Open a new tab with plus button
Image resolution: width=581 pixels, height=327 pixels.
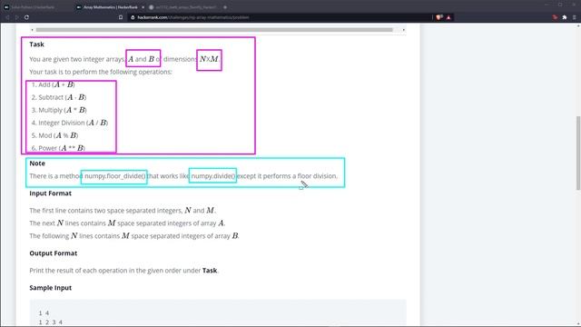click(x=225, y=7)
